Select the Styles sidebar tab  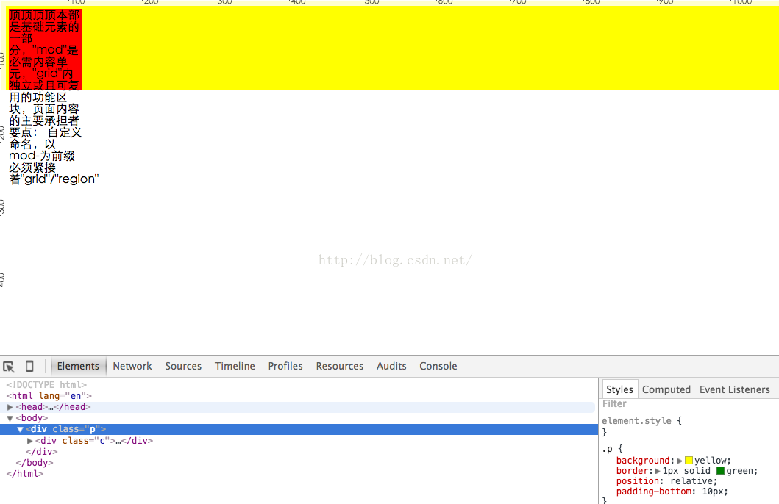pyautogui.click(x=619, y=389)
